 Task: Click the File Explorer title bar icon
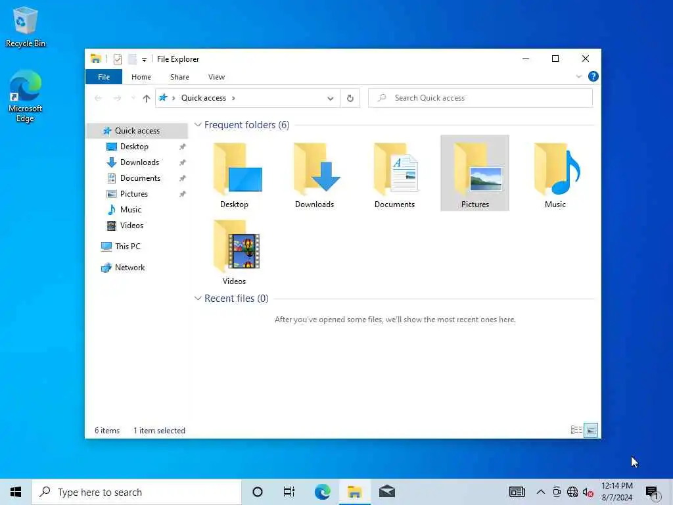(96, 59)
